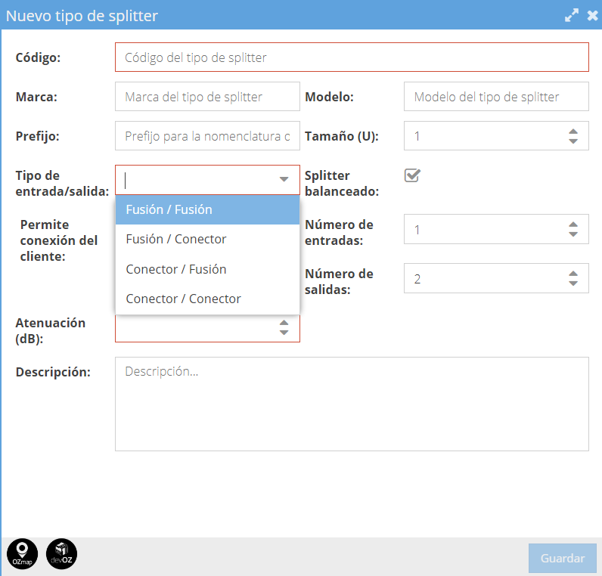Click the Prefijo input field
The width and height of the screenshot is (602, 576).
pyautogui.click(x=207, y=136)
